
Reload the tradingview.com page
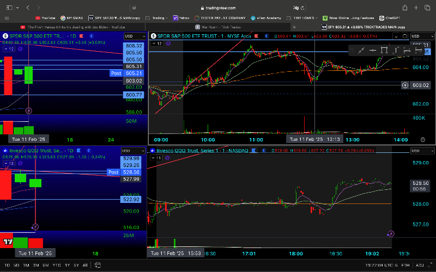[302, 8]
